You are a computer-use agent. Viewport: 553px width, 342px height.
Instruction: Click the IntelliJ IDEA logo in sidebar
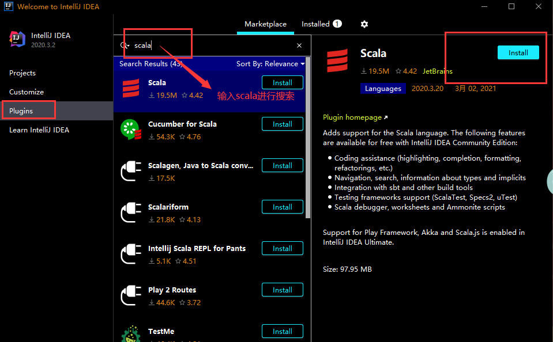pyautogui.click(x=17, y=39)
